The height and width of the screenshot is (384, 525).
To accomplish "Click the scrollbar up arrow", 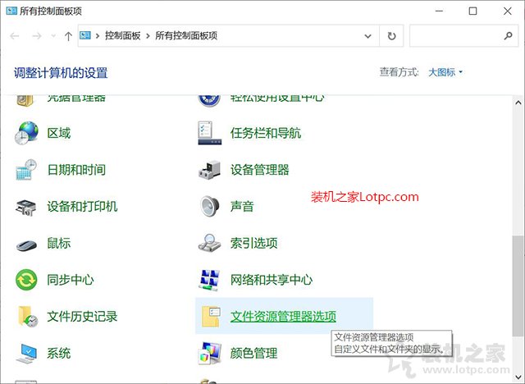I will point(518,103).
